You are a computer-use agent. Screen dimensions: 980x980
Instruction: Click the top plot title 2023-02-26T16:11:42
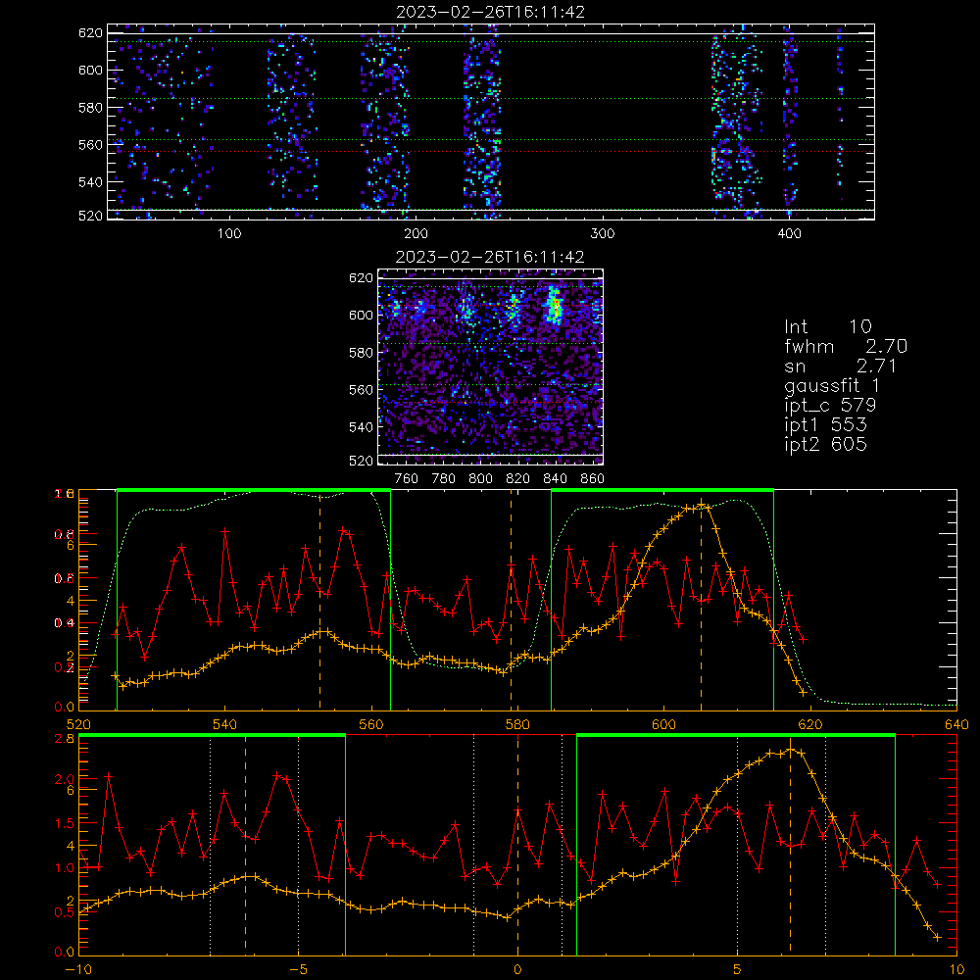pos(491,12)
